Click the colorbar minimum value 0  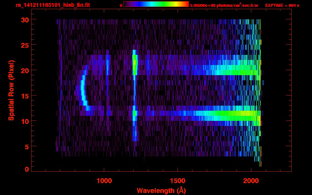pyautogui.click(x=121, y=5)
